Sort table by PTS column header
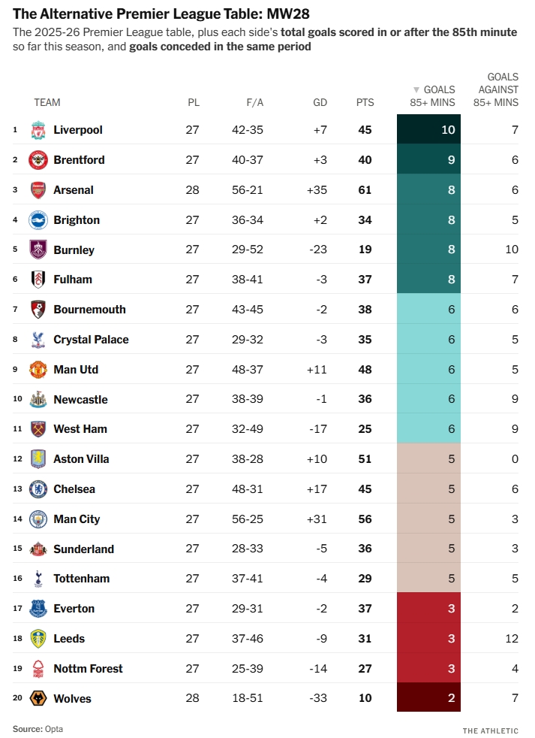The width and height of the screenshot is (535, 738). point(365,102)
